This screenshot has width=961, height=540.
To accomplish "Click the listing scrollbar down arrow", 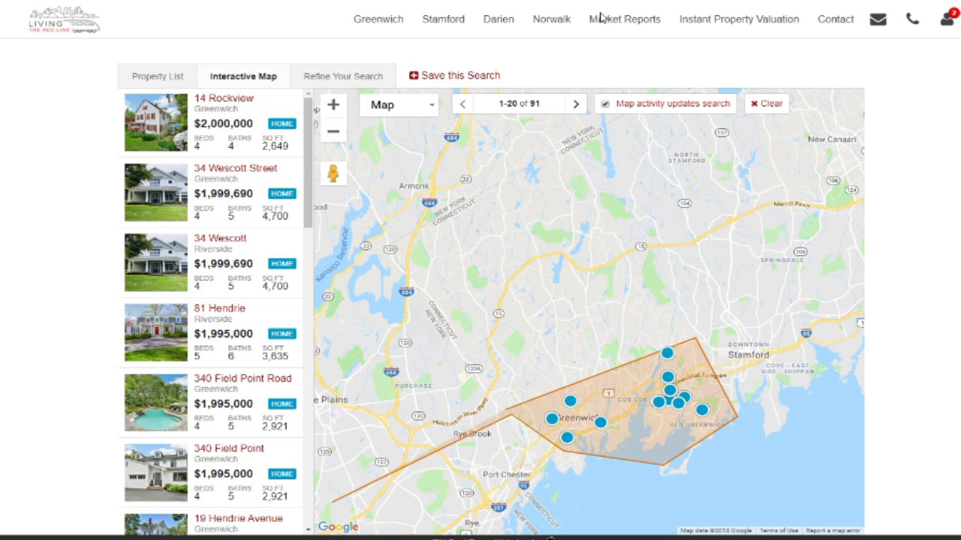I will 308,529.
